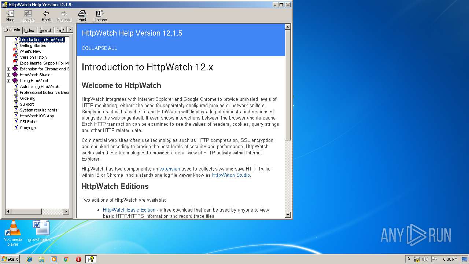Open the Version History topic
Image resolution: width=469 pixels, height=264 pixels.
[x=34, y=57]
